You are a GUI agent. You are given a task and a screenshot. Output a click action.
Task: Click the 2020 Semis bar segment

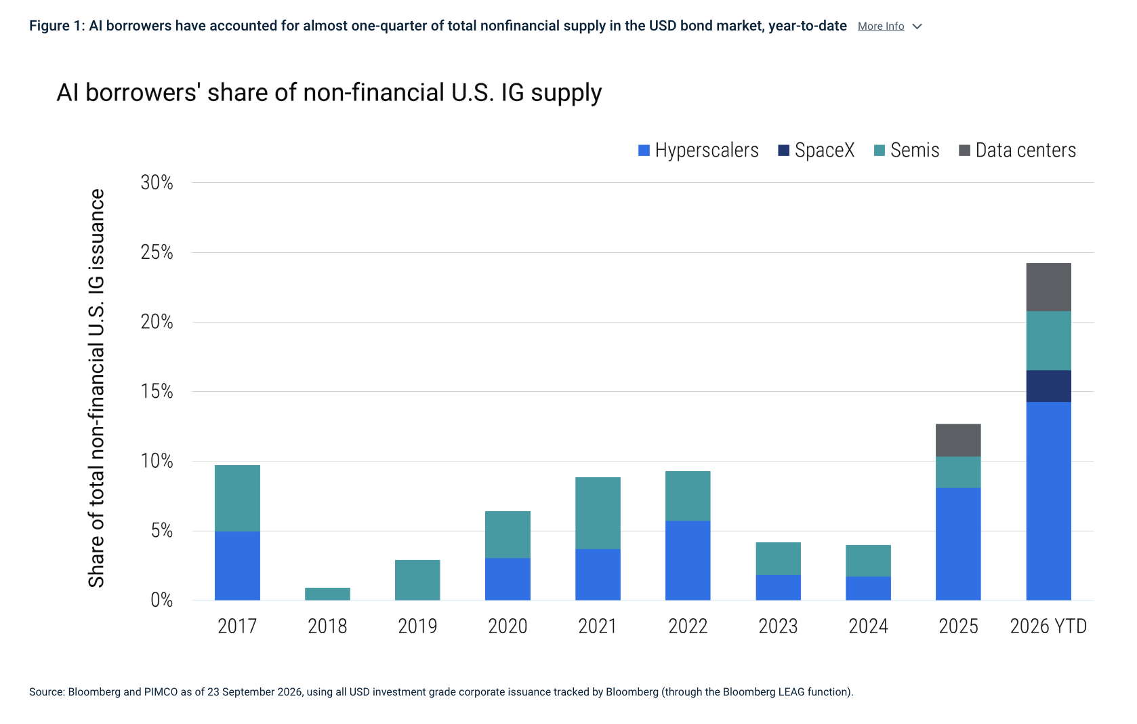508,535
